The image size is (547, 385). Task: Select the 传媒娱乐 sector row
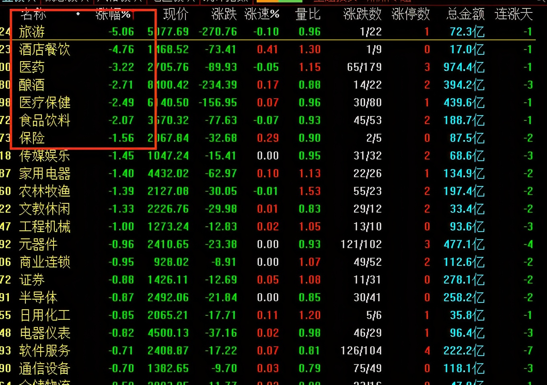pos(267,155)
